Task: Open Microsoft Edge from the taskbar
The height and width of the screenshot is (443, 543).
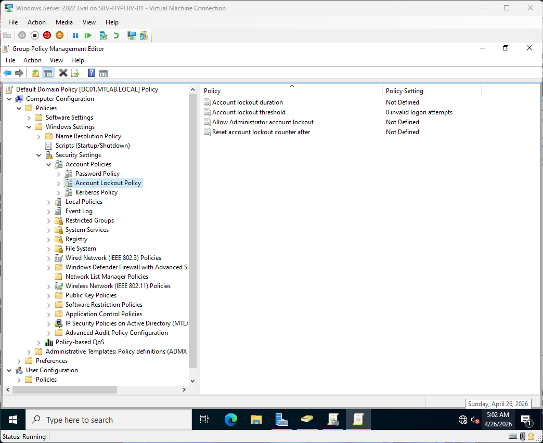Action: (x=230, y=420)
